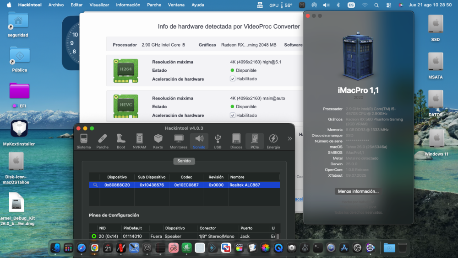The height and width of the screenshot is (258, 458).
Task: Open the Energía section in Hackintool
Action: click(x=273, y=141)
